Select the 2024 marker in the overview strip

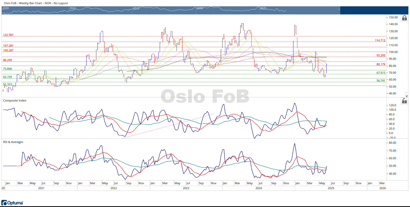click(200, 8)
